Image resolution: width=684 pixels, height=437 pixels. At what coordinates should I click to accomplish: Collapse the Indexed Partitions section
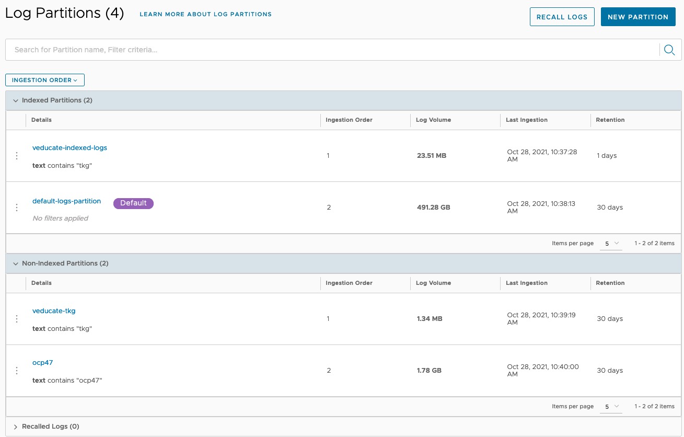click(x=16, y=100)
